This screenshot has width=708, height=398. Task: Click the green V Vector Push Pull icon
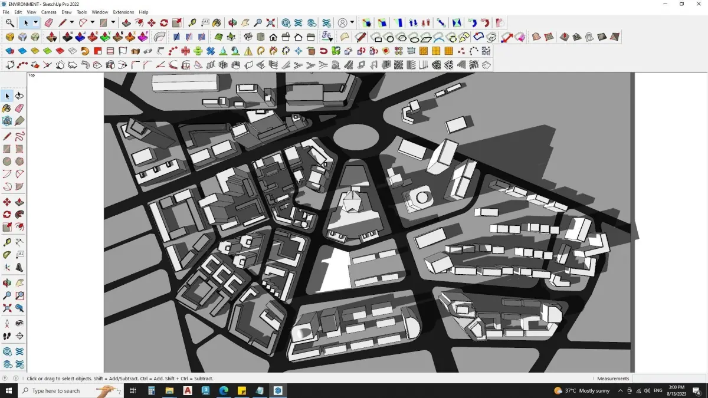coord(104,37)
